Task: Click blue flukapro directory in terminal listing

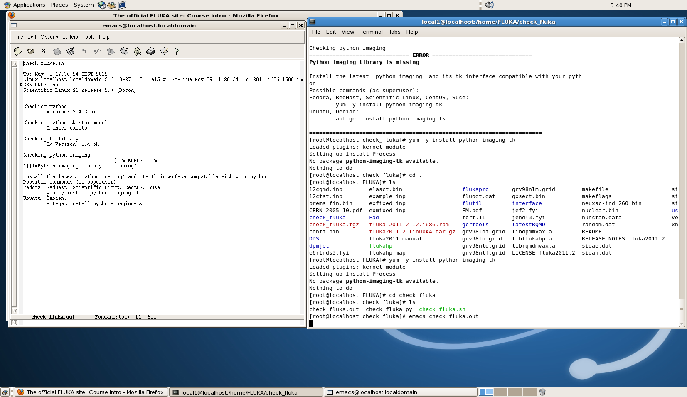Action: pos(475,189)
